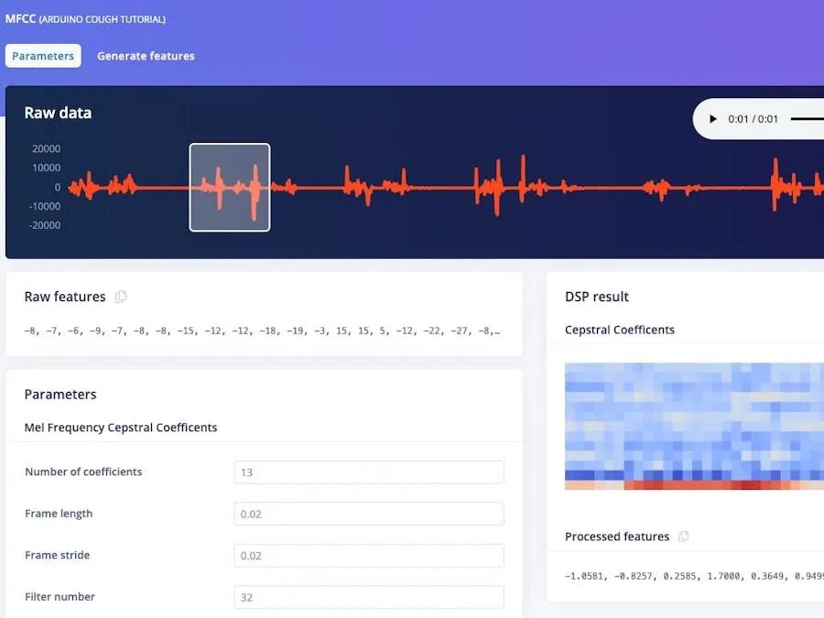Focus the Number of coefficients field
The image size is (824, 618).
(x=369, y=472)
